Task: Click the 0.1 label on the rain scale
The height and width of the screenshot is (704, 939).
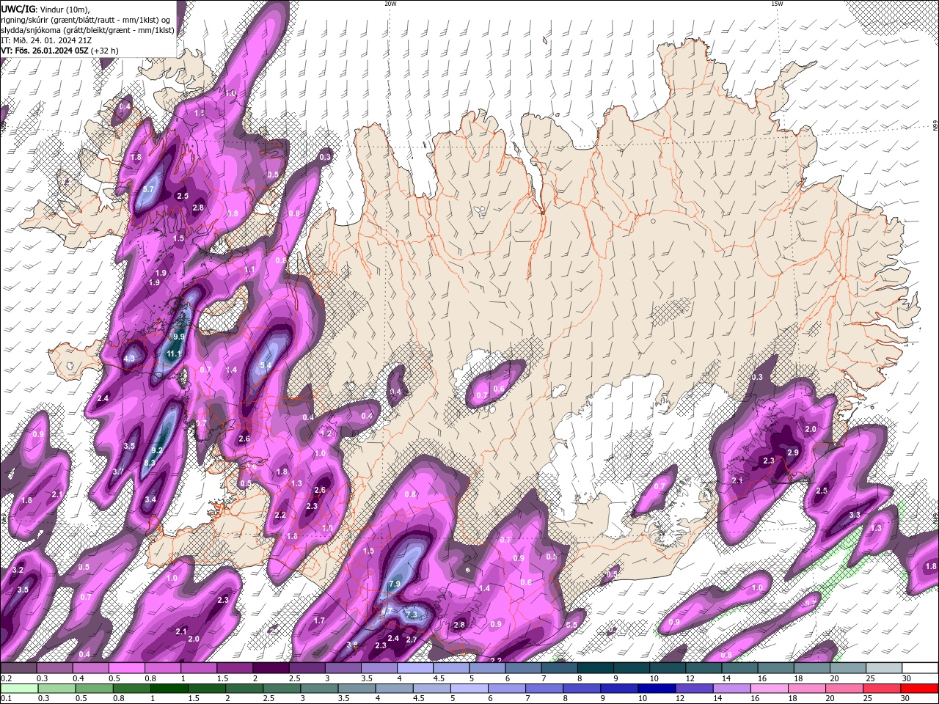Action: click(6, 699)
